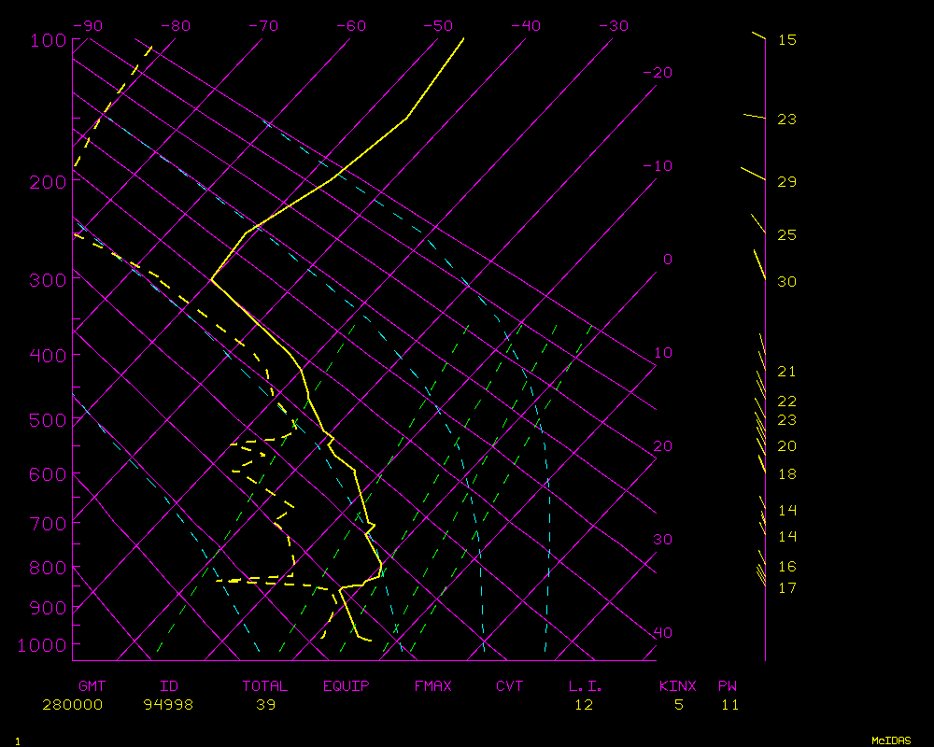The width and height of the screenshot is (934, 747).
Task: Click the 40 degree isotherm label
Action: point(662,633)
